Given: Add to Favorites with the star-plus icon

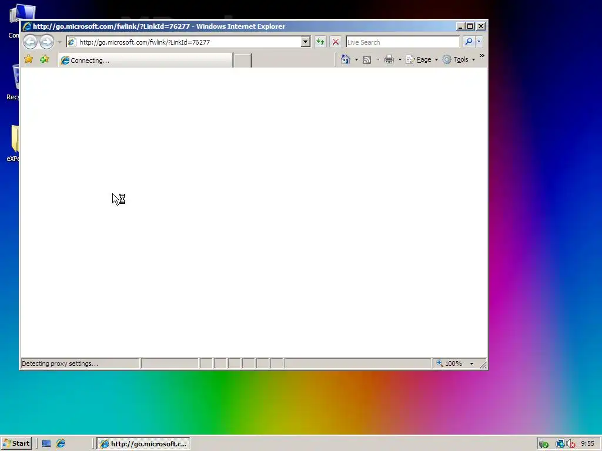Looking at the screenshot, I should point(45,59).
